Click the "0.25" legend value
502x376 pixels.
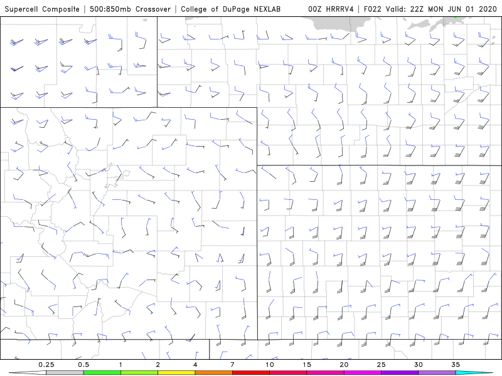[x=46, y=365]
